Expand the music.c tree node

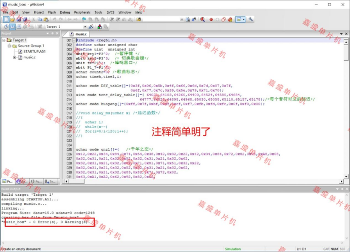coord(15,57)
